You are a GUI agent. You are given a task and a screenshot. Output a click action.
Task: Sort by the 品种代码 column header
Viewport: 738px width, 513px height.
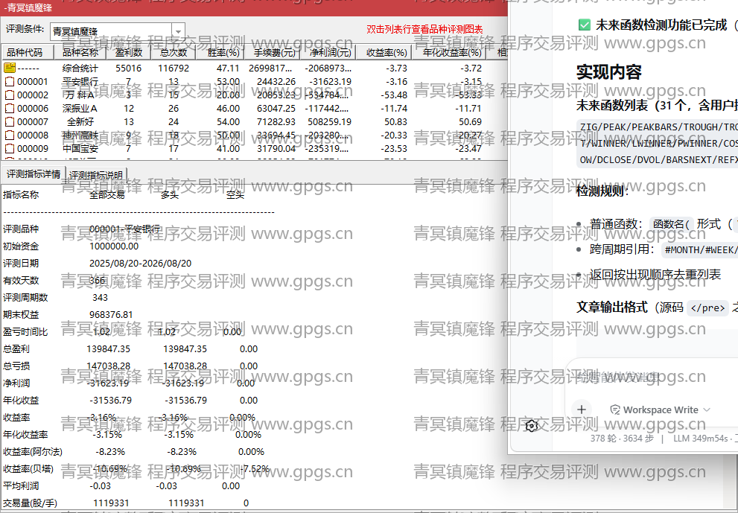(x=28, y=52)
